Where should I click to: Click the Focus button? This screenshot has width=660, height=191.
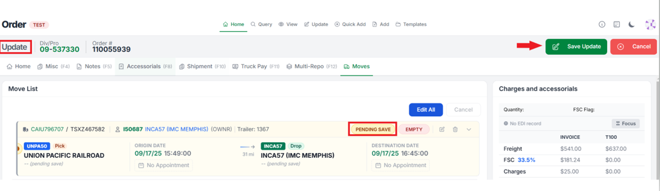626,124
